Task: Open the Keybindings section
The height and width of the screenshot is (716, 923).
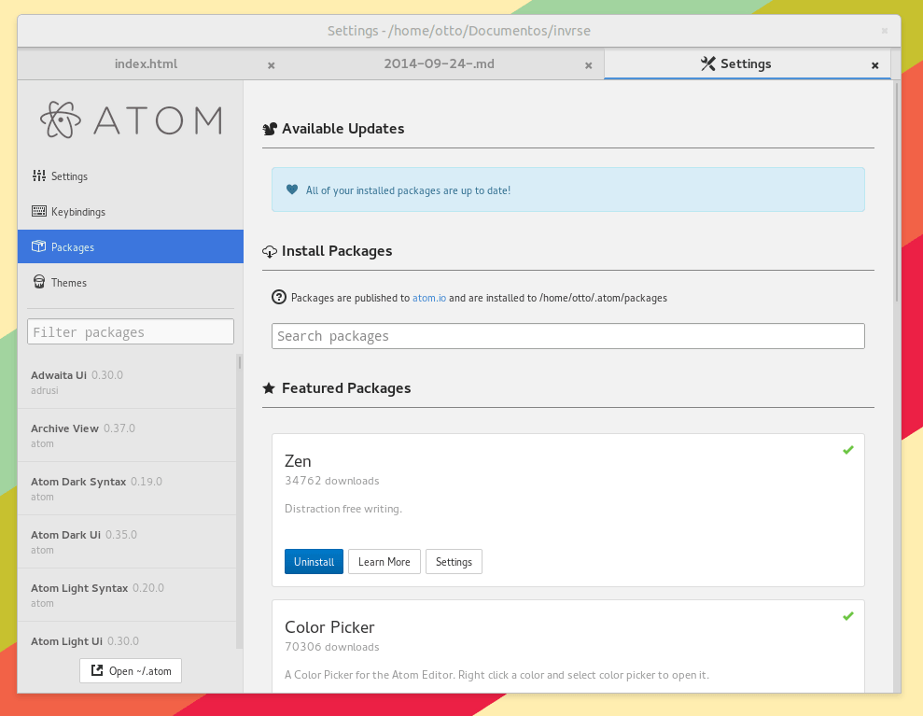Action: 130,211
